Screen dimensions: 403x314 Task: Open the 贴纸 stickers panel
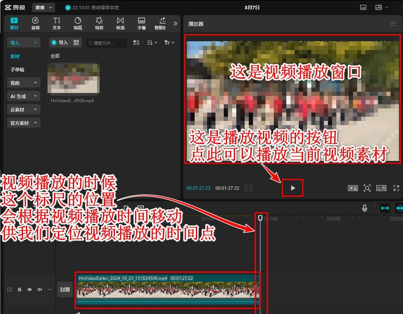pos(78,23)
